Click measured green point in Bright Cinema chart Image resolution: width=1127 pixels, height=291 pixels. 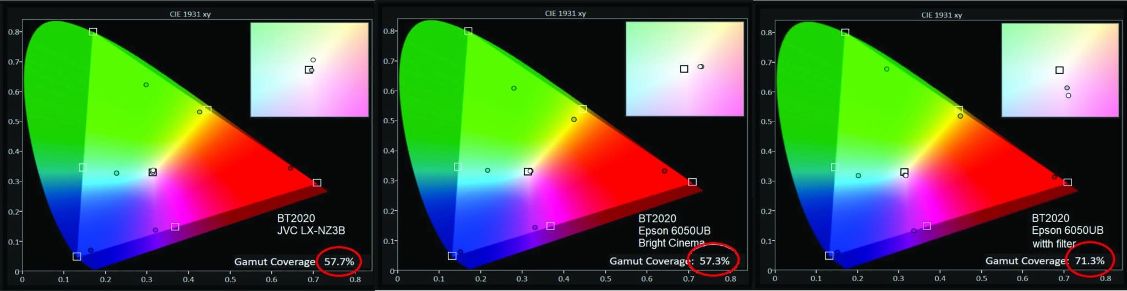(514, 88)
